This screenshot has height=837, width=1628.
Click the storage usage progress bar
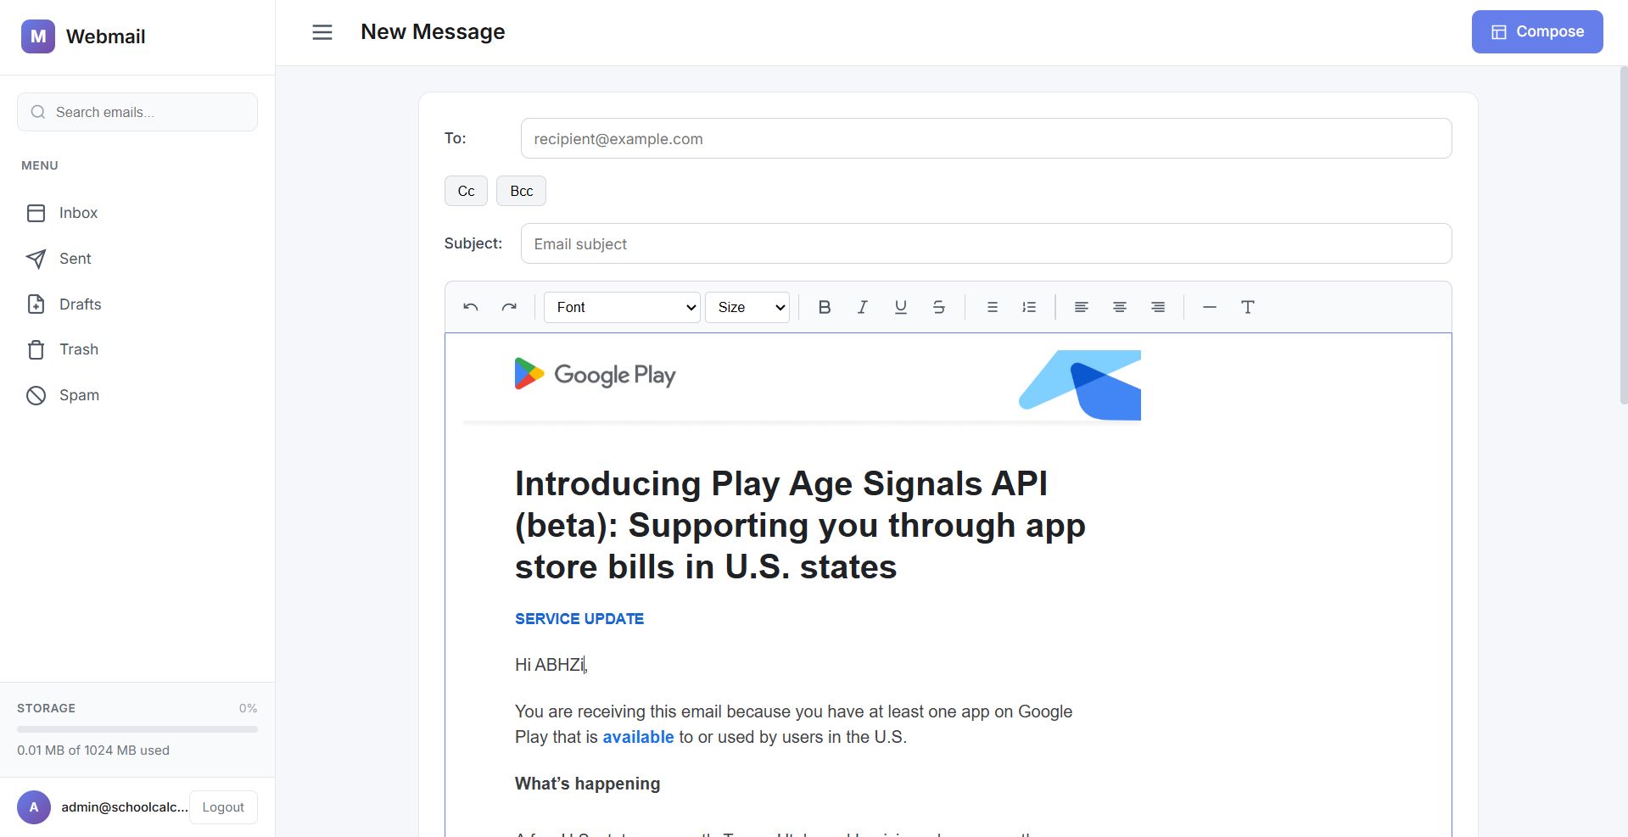[137, 729]
